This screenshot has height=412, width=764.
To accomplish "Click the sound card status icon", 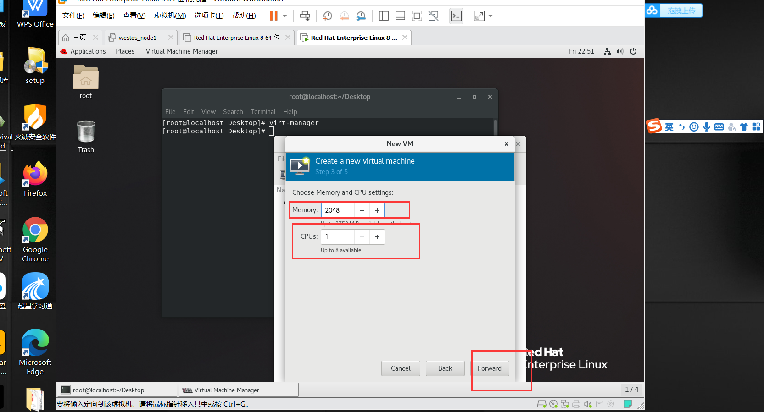I will point(588,404).
